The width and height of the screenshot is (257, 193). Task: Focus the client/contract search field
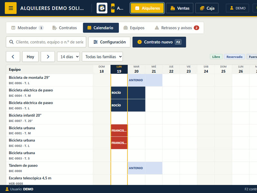[46, 42]
